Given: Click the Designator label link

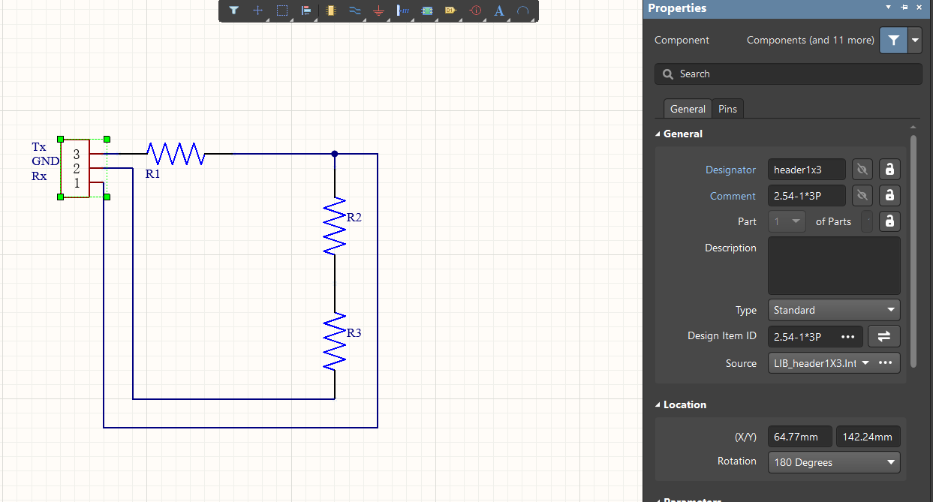Looking at the screenshot, I should (730, 170).
